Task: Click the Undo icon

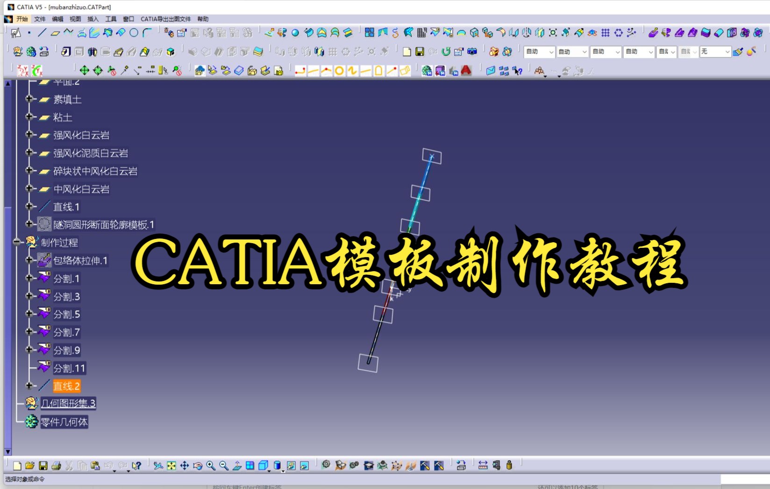Action: [x=109, y=465]
